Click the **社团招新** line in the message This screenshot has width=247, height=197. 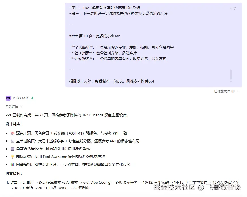coord(103,53)
